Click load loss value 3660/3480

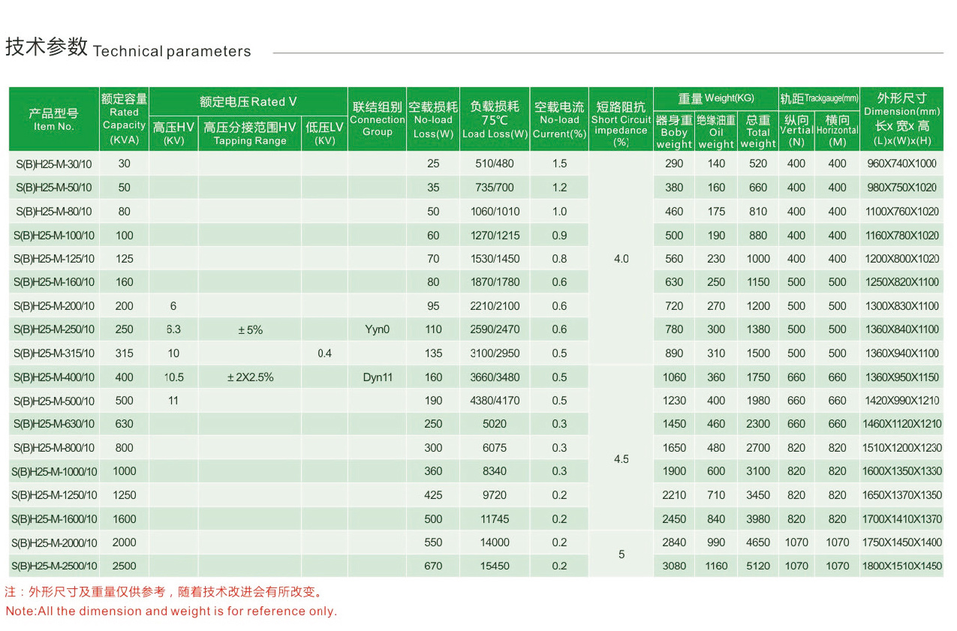[x=495, y=377]
